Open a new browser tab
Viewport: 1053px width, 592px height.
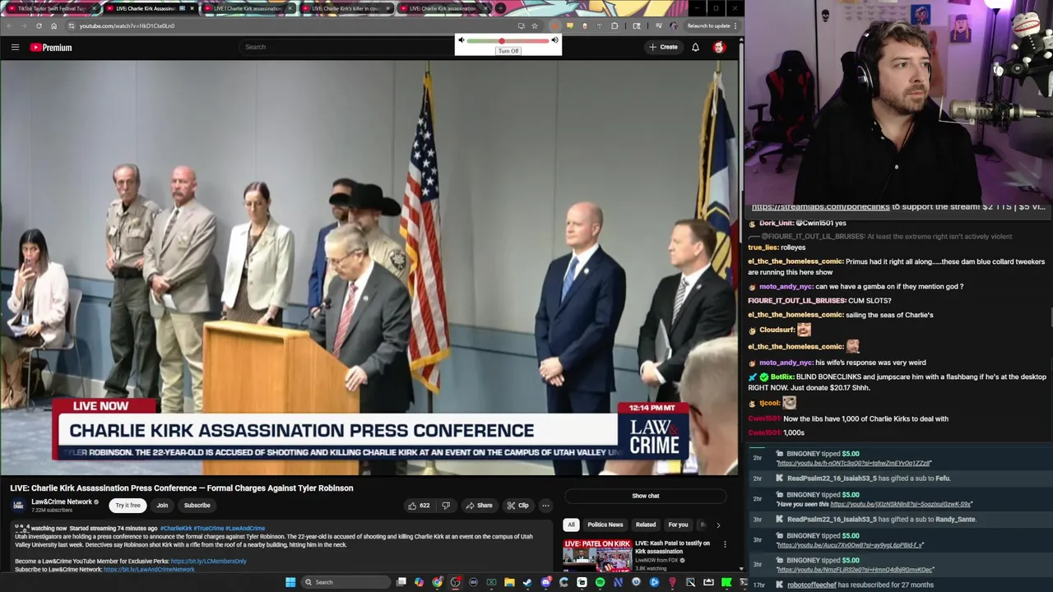click(x=500, y=8)
